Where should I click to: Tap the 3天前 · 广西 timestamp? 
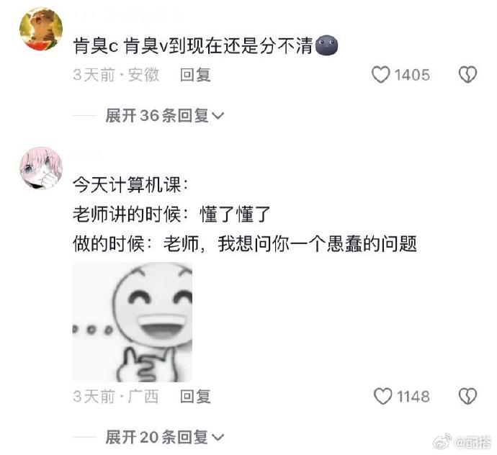tap(116, 397)
